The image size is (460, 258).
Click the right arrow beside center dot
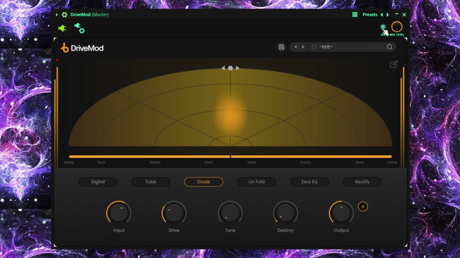pyautogui.click(x=238, y=68)
